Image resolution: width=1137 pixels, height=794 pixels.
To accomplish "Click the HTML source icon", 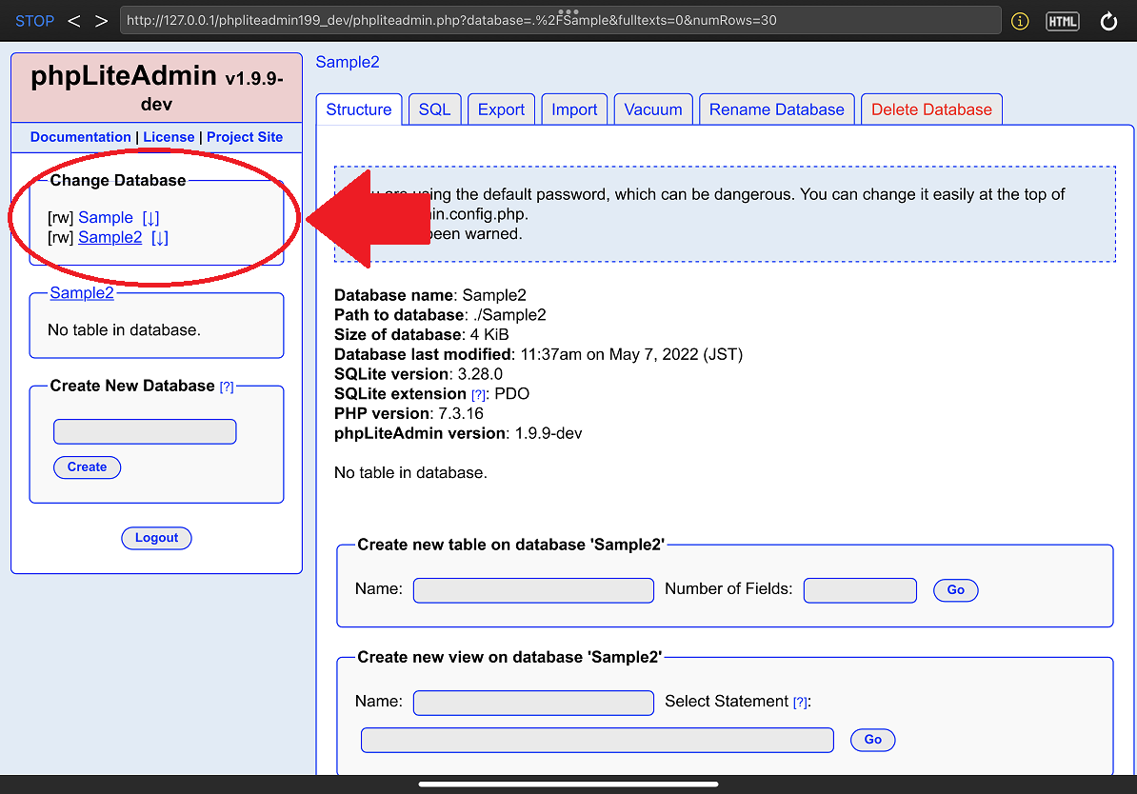I will (x=1063, y=22).
